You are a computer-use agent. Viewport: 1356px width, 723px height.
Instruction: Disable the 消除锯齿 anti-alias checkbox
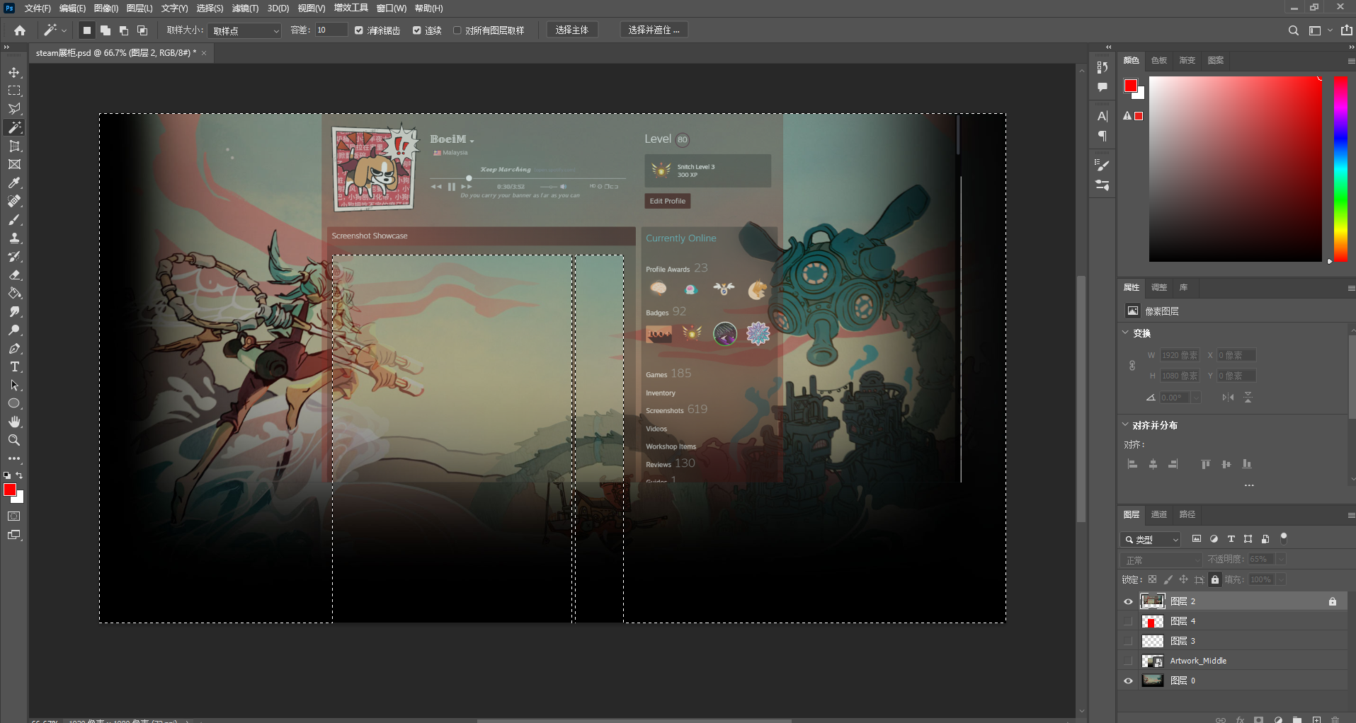pyautogui.click(x=359, y=30)
